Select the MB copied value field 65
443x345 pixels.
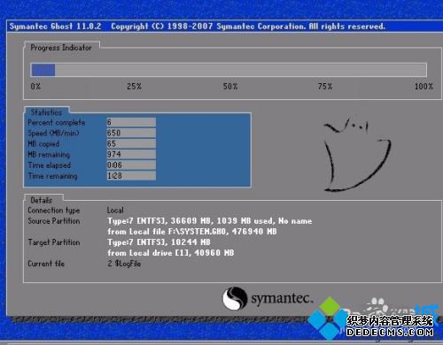(131, 143)
